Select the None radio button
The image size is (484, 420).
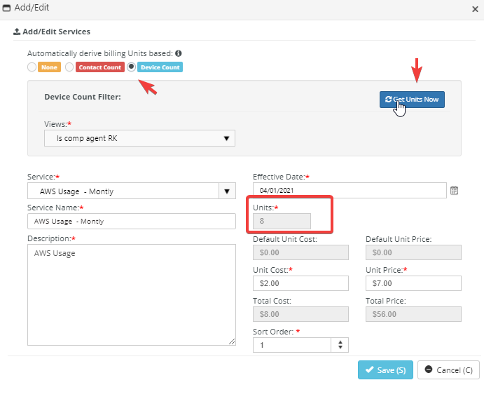pos(32,67)
